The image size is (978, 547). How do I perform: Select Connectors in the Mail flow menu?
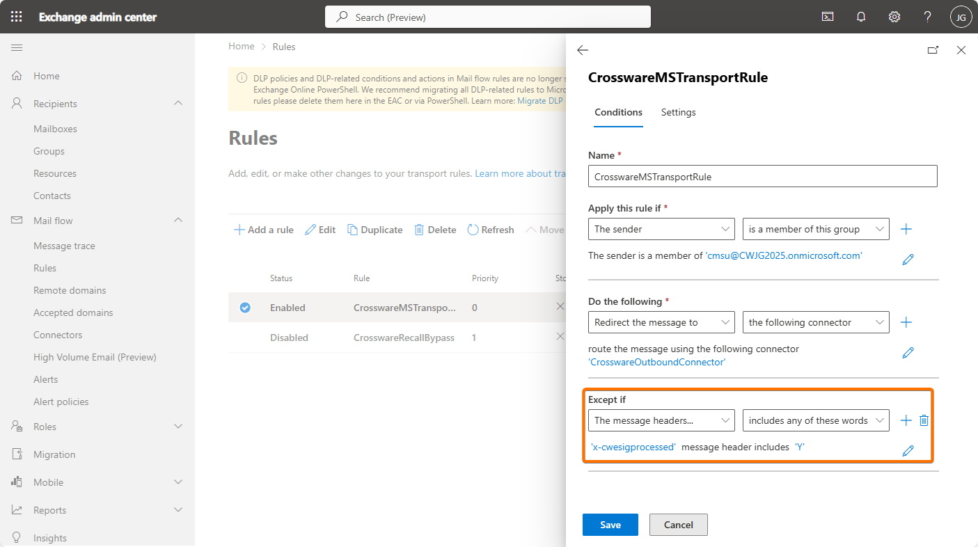(58, 335)
